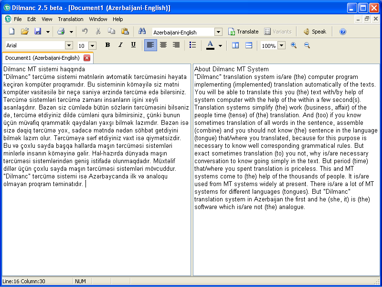Image resolution: width=382 pixels, height=287 pixels.
Task: Click the Variants button
Action: point(278,32)
